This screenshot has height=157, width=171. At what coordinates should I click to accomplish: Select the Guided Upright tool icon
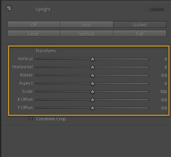point(9,8)
